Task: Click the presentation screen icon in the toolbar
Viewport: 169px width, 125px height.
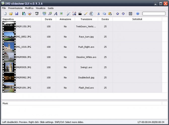Action: point(37,14)
